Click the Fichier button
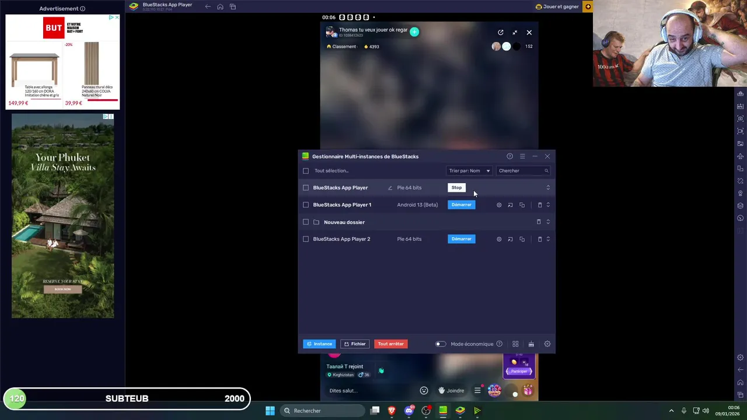The height and width of the screenshot is (420, 747). tap(354, 344)
